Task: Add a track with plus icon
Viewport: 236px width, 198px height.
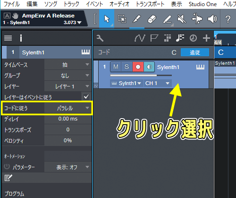Action: tap(206, 38)
